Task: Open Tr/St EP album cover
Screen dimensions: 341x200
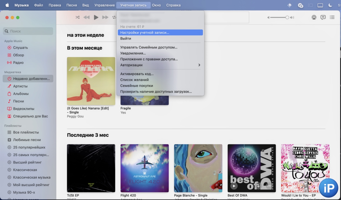Action: click(x=91, y=168)
